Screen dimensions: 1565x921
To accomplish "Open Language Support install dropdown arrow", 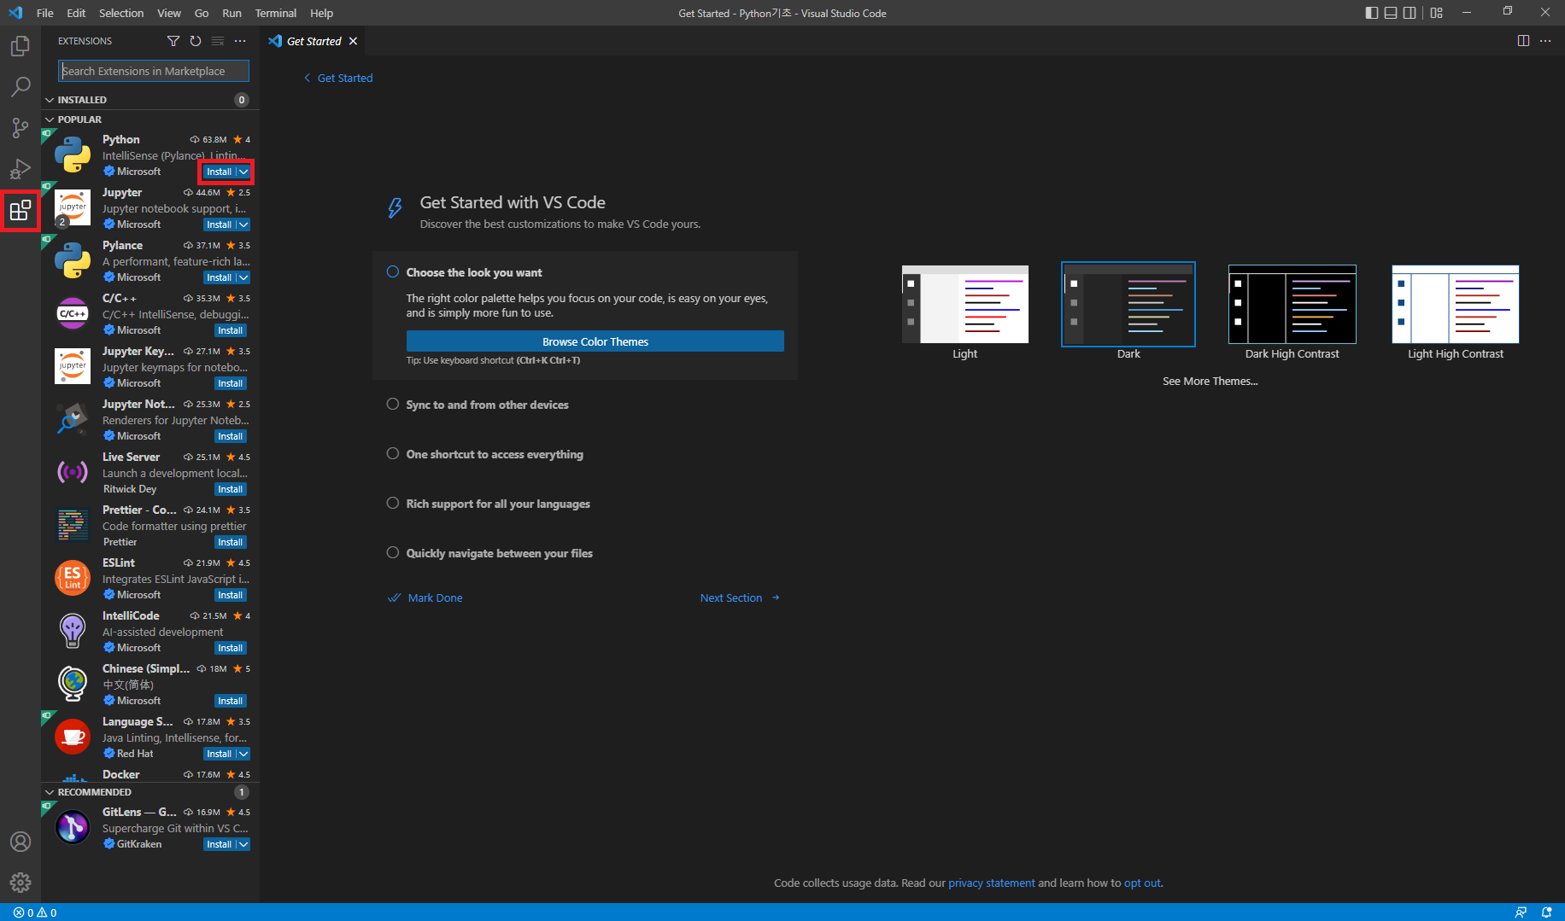I will (243, 754).
